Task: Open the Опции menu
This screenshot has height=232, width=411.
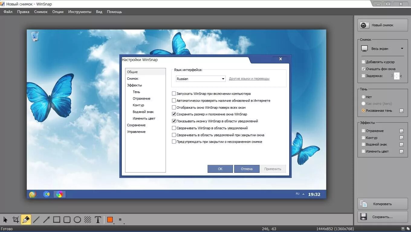Action: [58, 12]
